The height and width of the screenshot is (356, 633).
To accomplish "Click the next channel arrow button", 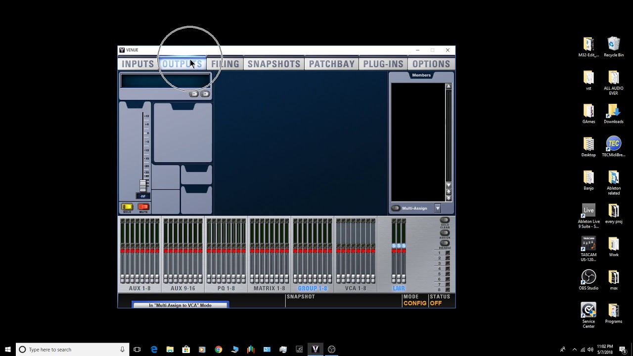I will coord(205,94).
